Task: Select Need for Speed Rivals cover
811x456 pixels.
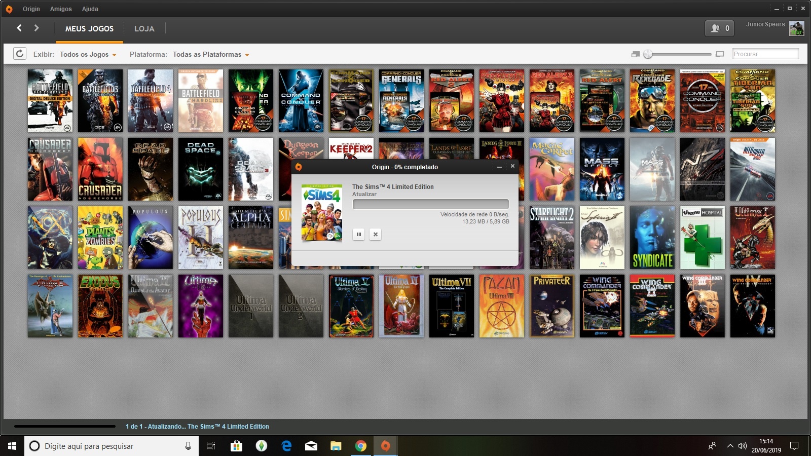Action: 753,169
